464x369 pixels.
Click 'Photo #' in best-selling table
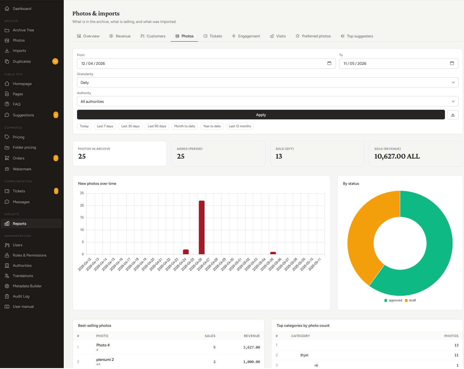coord(103,345)
